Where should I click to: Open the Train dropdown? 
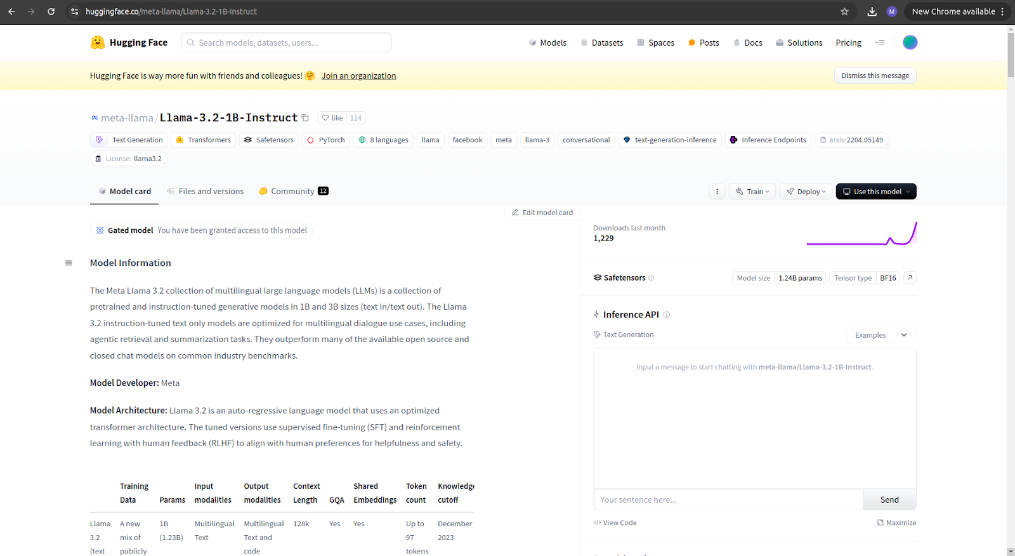click(x=752, y=192)
